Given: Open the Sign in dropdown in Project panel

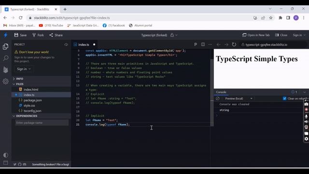Looking at the screenshot, I should (24, 69).
